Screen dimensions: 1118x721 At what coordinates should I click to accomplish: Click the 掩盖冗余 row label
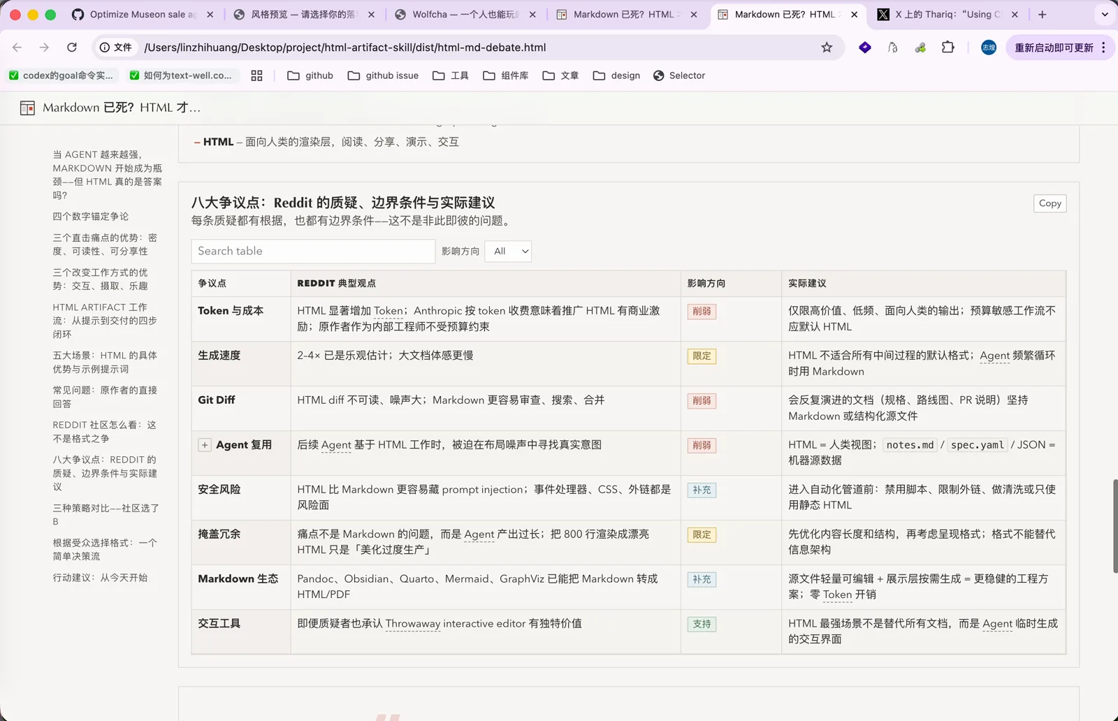pos(219,534)
